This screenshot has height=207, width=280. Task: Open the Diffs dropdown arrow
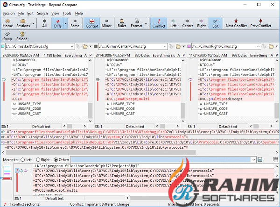click(65, 23)
